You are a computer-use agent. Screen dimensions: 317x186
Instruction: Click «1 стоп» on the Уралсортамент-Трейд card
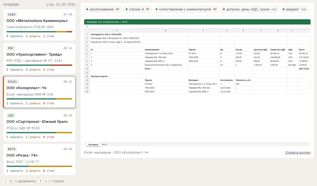[49, 70]
